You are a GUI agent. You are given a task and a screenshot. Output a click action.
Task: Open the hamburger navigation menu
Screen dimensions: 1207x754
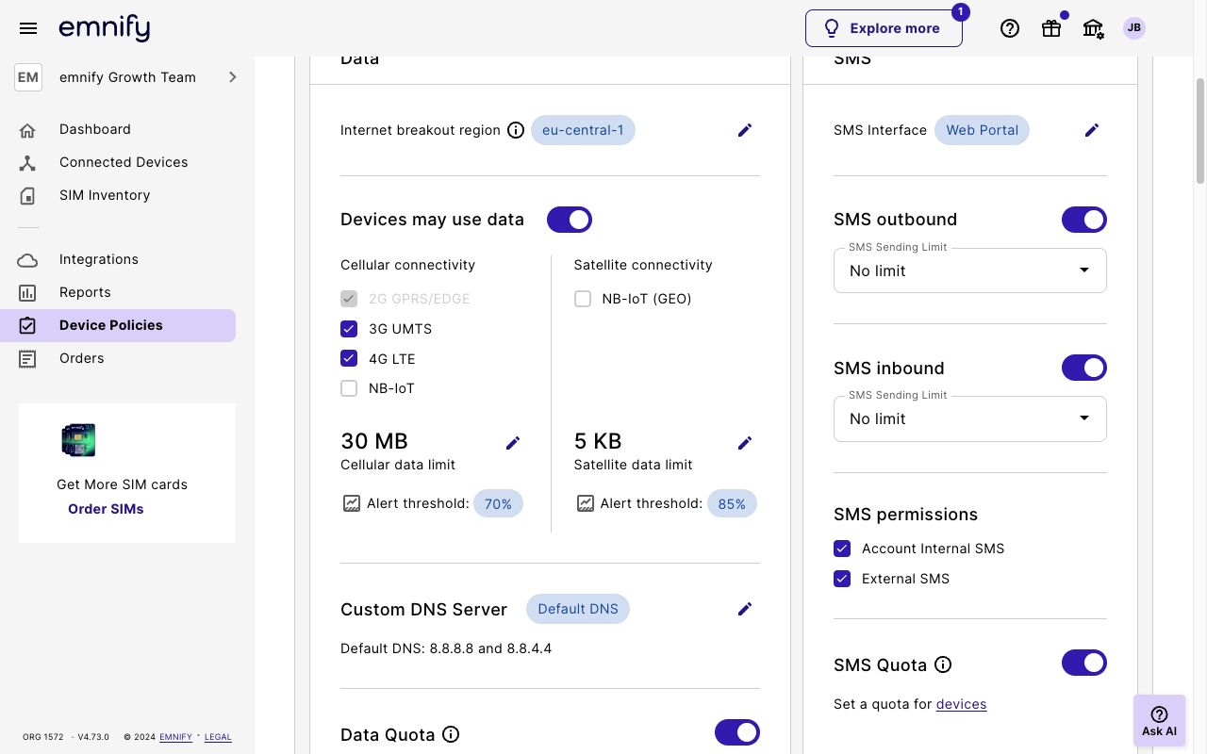point(28,28)
